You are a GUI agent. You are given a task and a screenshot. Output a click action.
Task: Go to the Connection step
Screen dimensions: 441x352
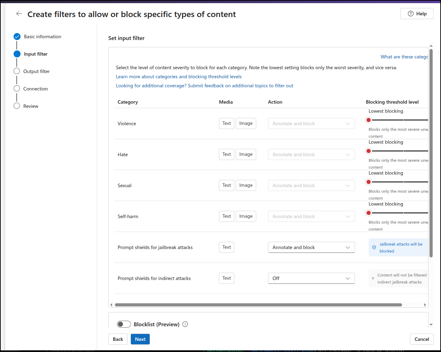(x=36, y=89)
